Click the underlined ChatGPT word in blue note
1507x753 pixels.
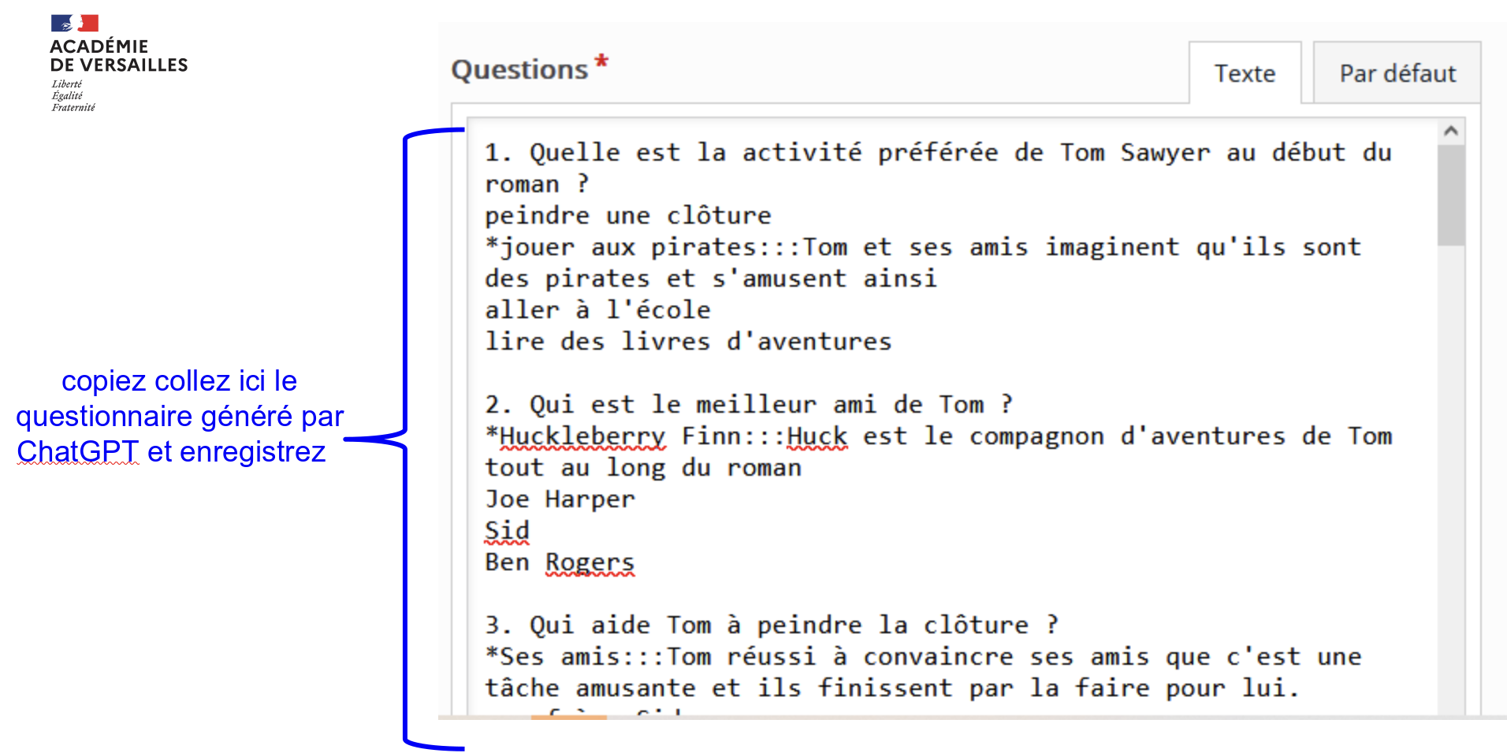77,451
